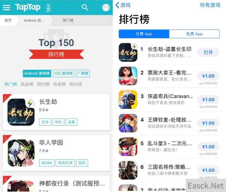Open the TapTap hamburger menu
The width and height of the screenshot is (226, 192).
click(x=7, y=8)
